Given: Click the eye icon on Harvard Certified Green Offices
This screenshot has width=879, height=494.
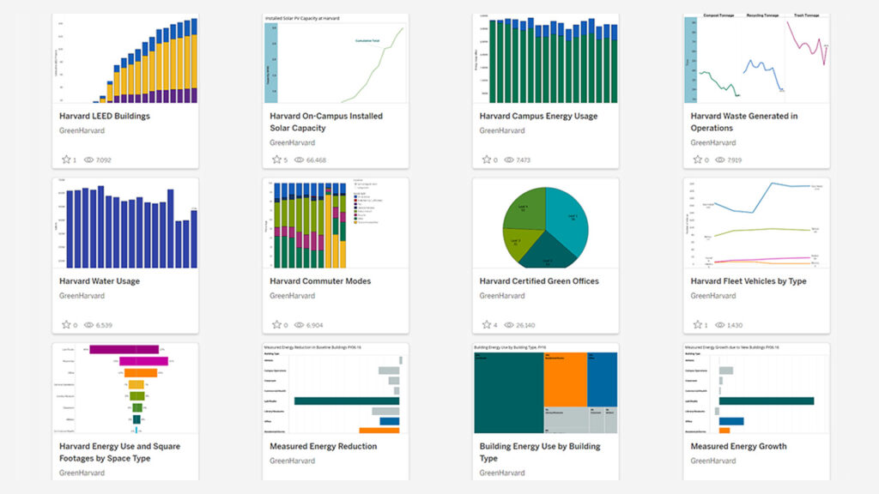Looking at the screenshot, I should 509,325.
